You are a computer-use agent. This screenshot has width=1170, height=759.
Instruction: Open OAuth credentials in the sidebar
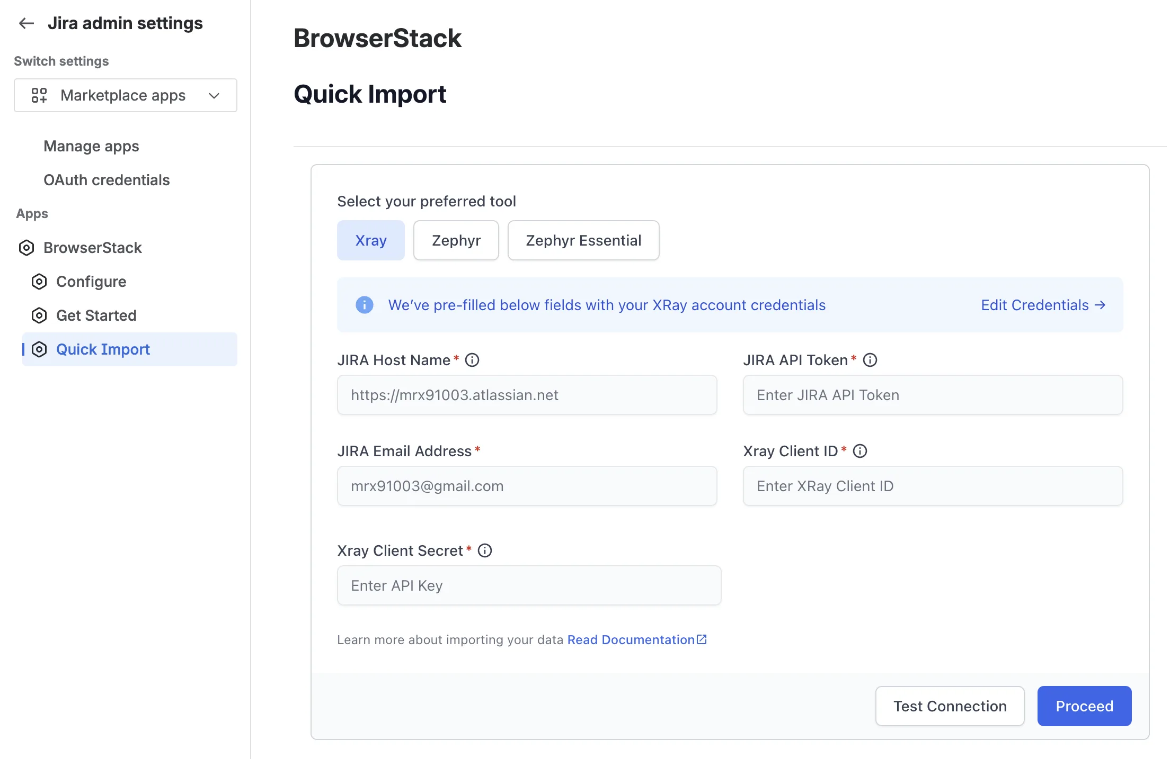click(x=107, y=180)
